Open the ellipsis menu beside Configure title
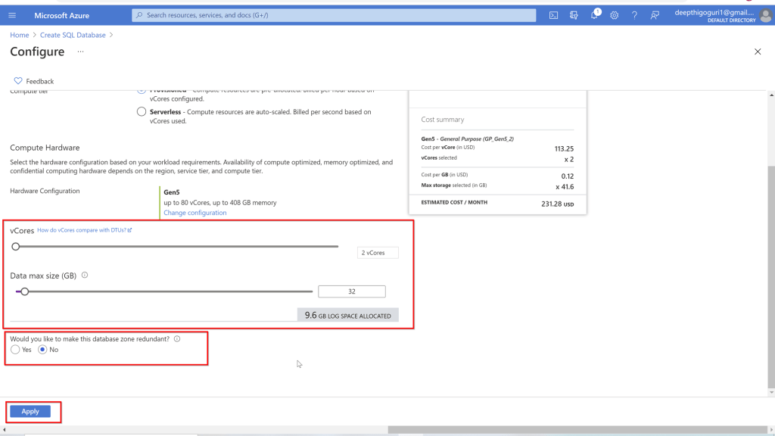This screenshot has height=436, width=775. click(x=80, y=51)
